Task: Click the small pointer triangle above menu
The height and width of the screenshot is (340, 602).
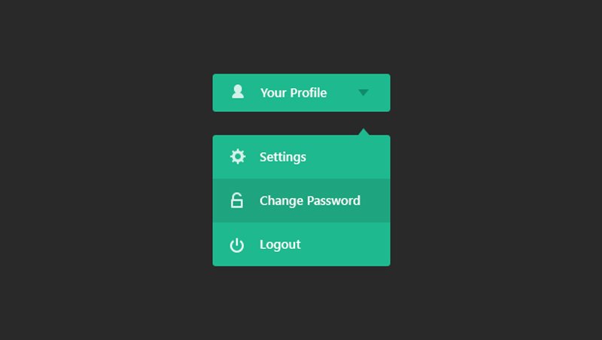Action: click(363, 132)
